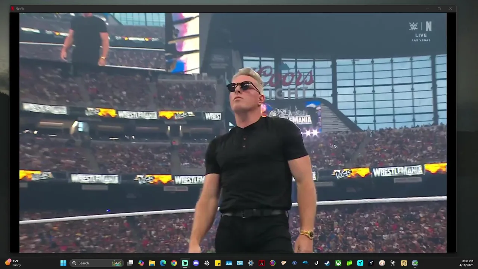Screen dimensions: 478x269
Task: Open Task View from the taskbar
Action: pyautogui.click(x=130, y=263)
